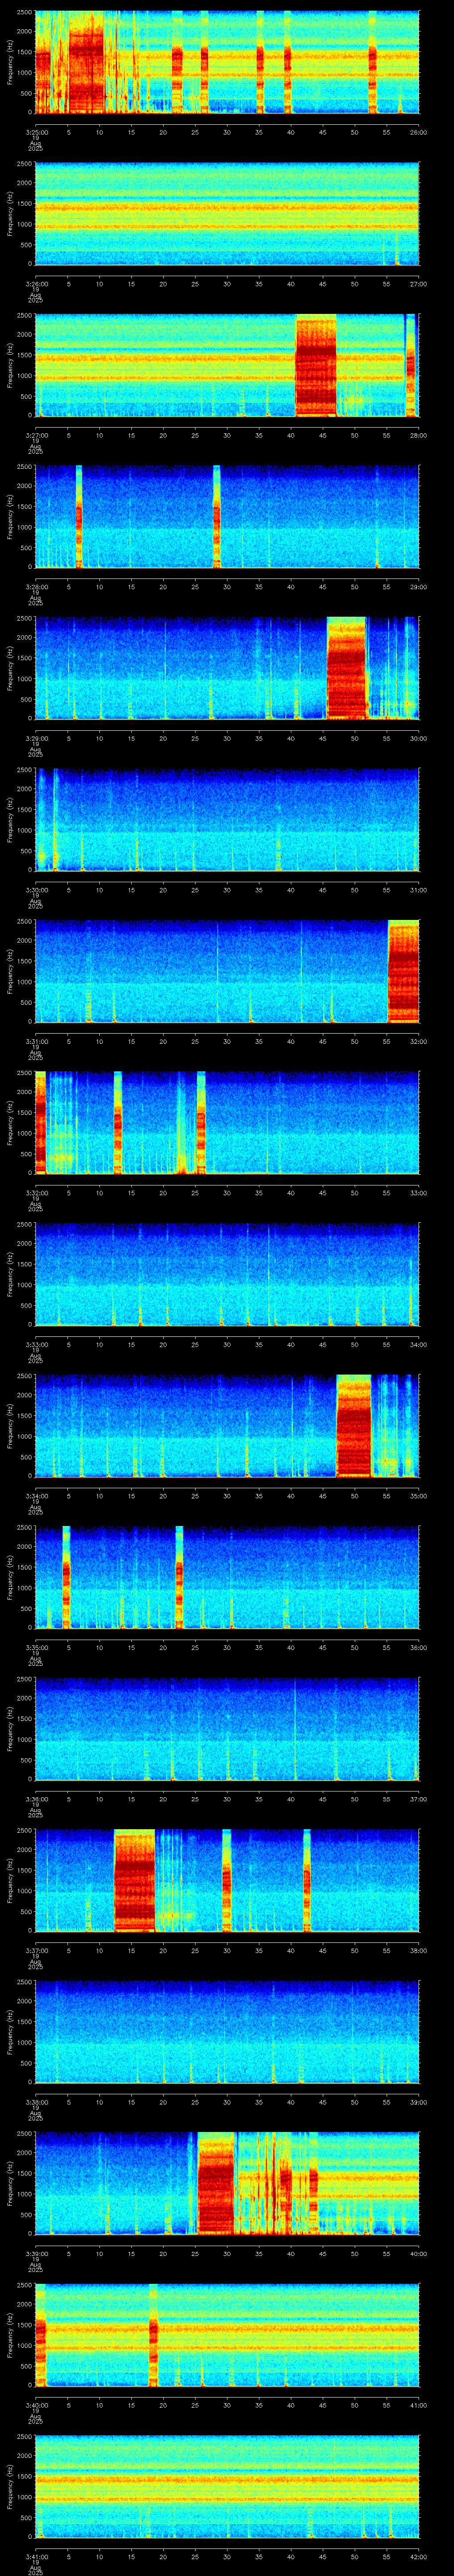Click the 30:00 end time label
454x2576 pixels.
(x=418, y=738)
